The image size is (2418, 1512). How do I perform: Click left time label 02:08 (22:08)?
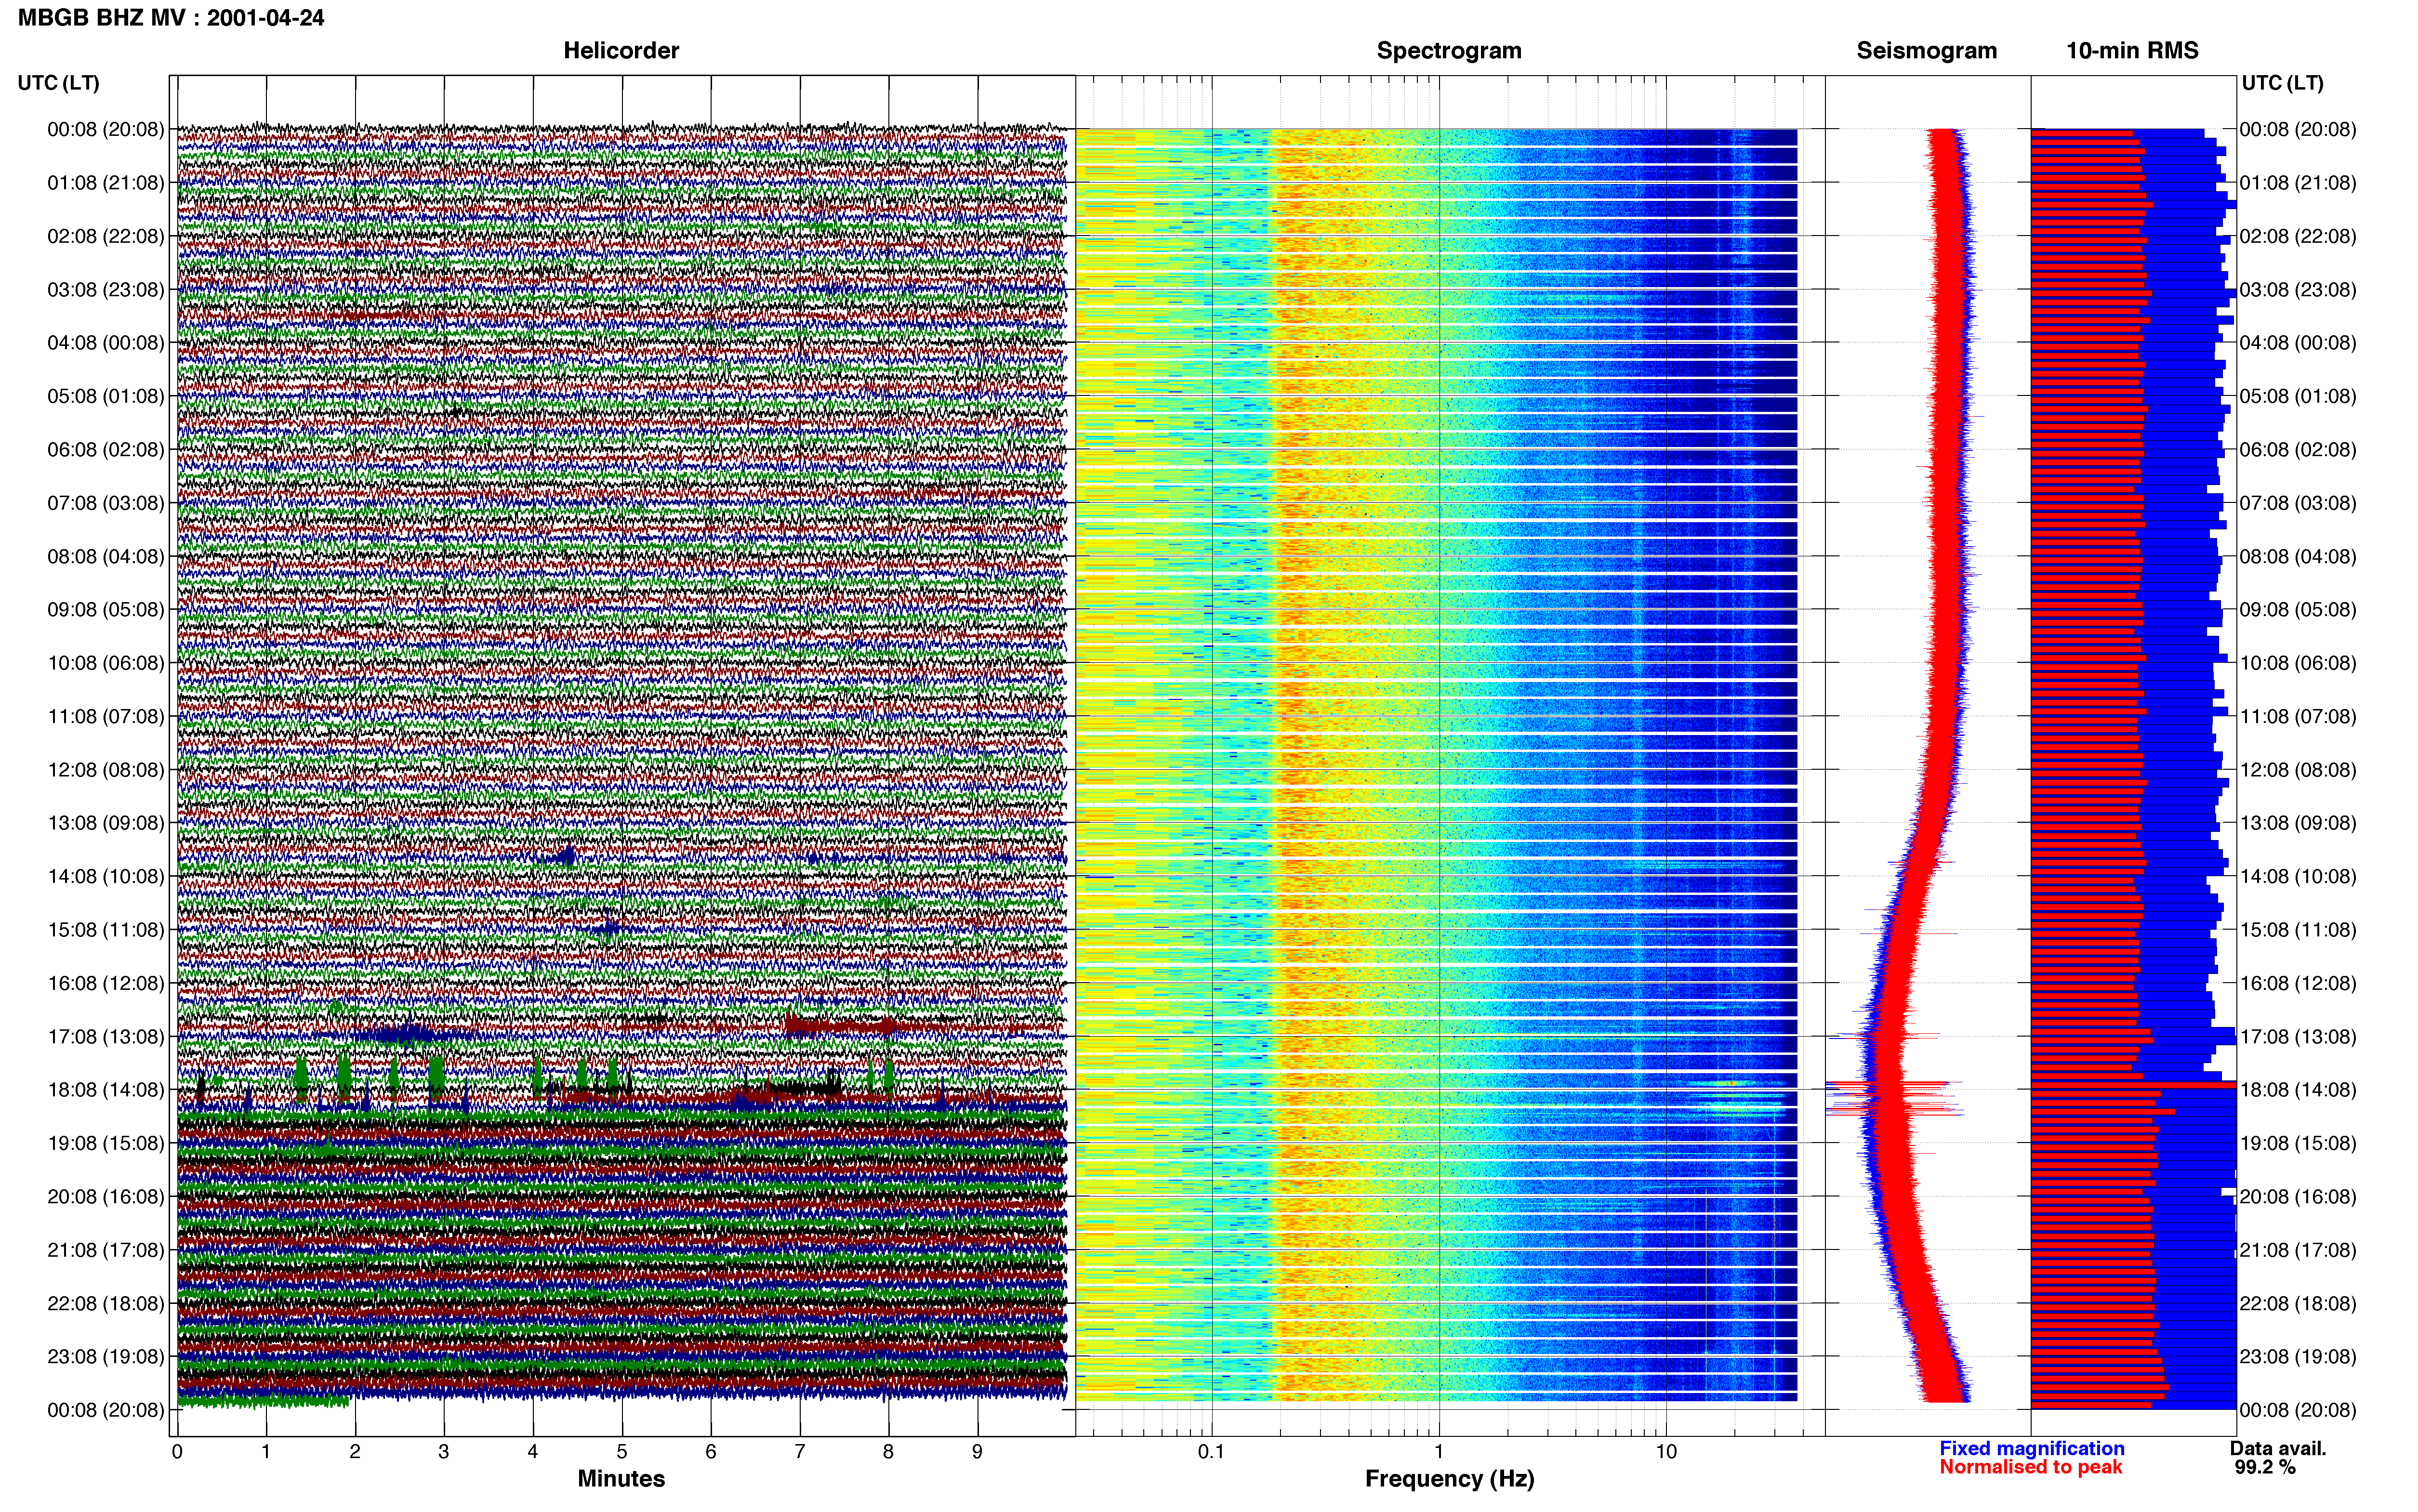[105, 236]
